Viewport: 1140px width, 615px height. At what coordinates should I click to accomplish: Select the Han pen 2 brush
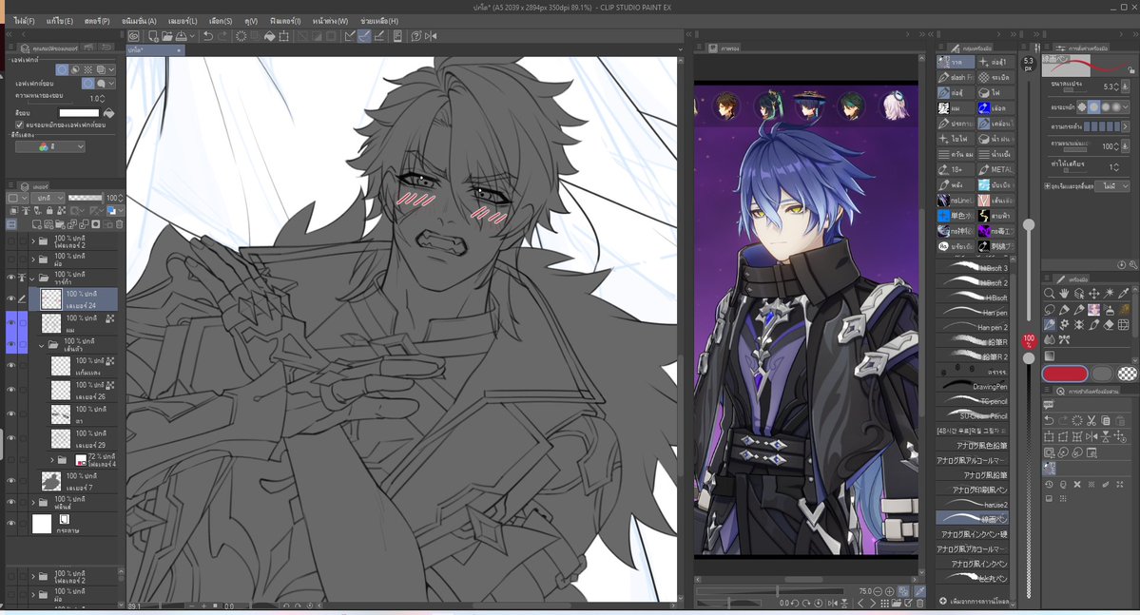pos(973,327)
